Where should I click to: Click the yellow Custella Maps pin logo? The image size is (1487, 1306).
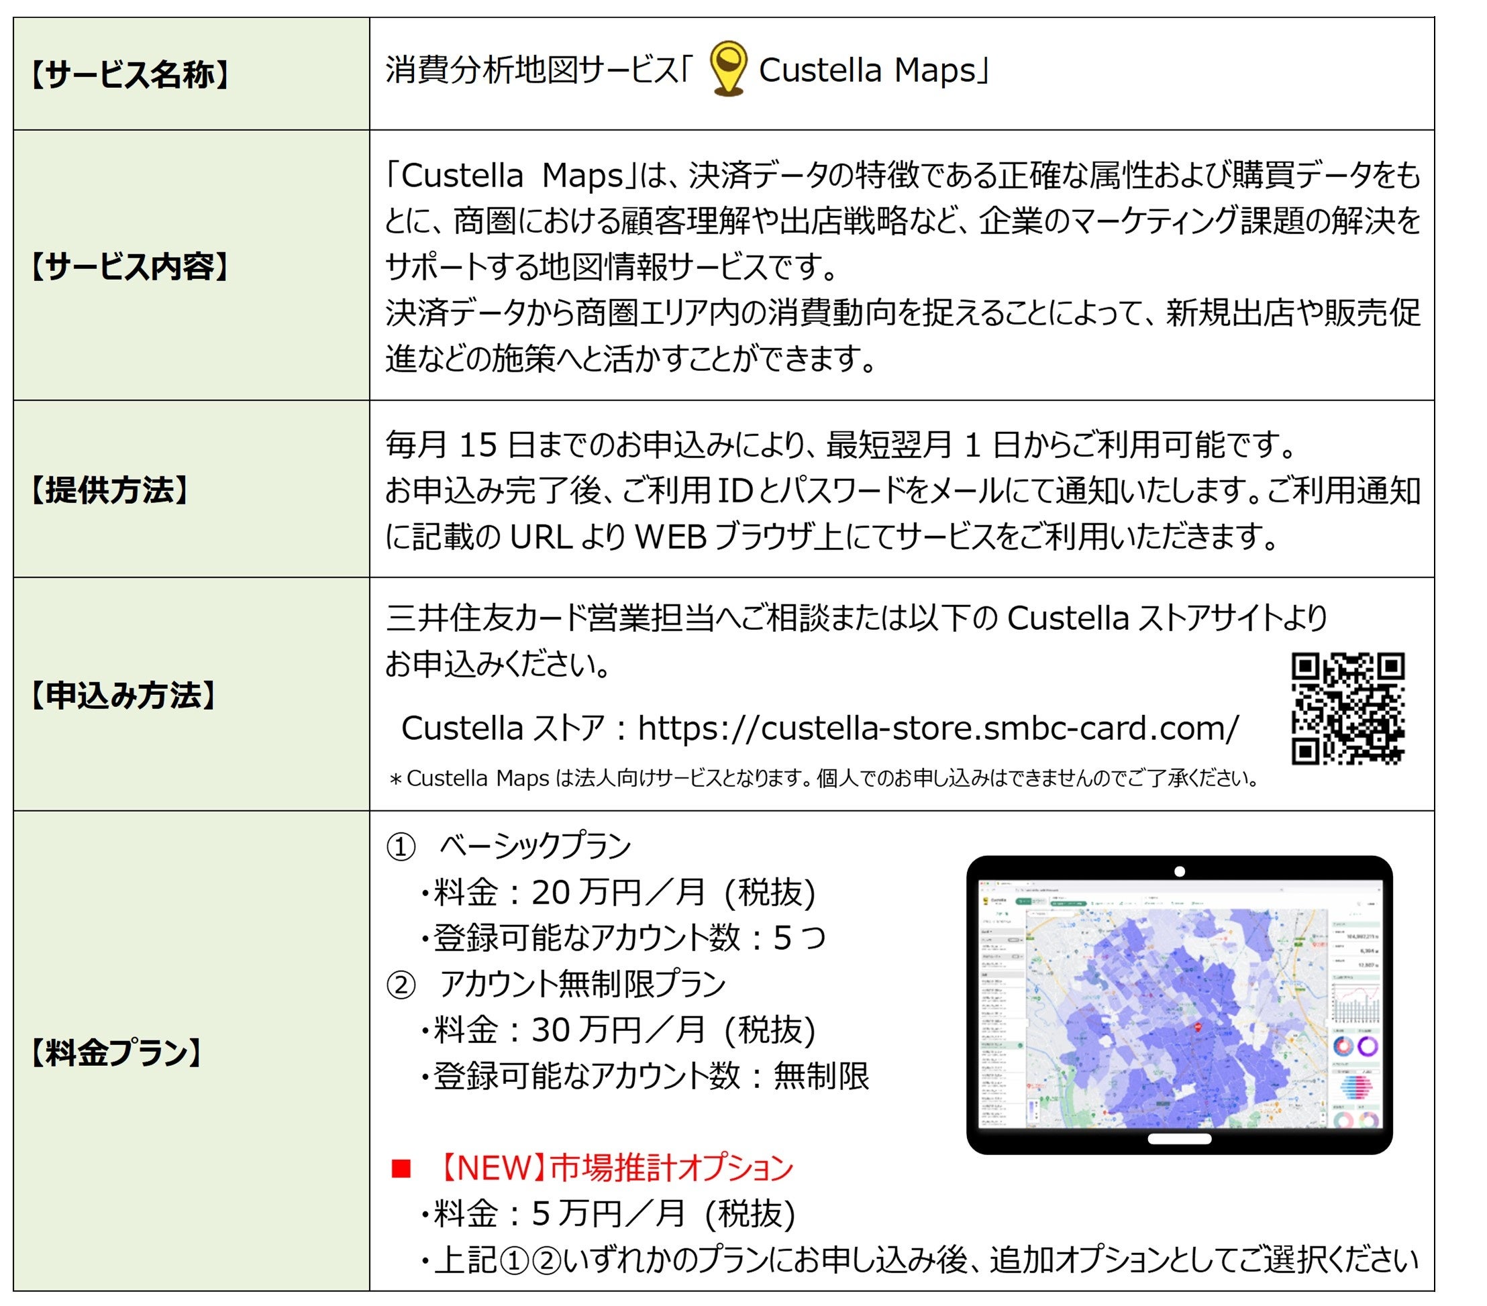point(727,68)
